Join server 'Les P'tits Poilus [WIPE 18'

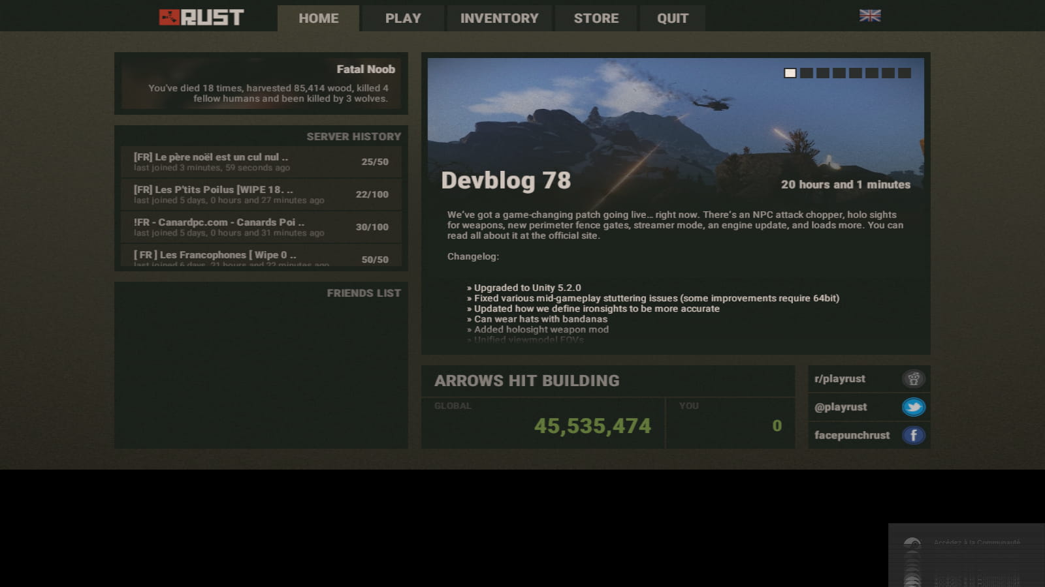[x=261, y=194]
